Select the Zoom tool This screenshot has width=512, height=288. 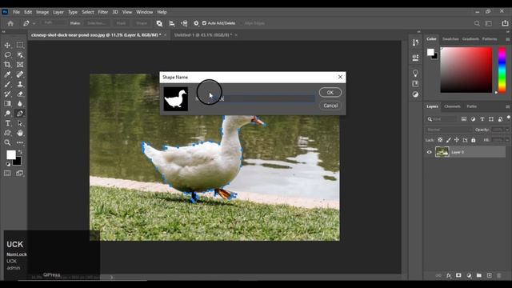[7, 142]
